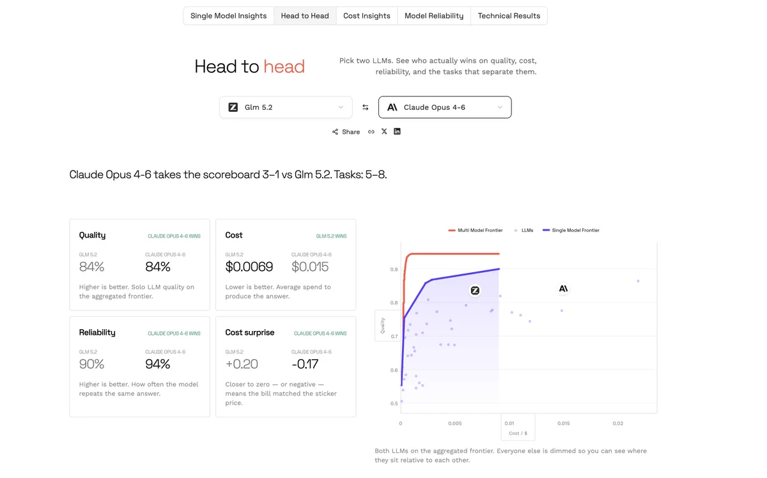Share comparison on LinkedIn

coord(397,132)
